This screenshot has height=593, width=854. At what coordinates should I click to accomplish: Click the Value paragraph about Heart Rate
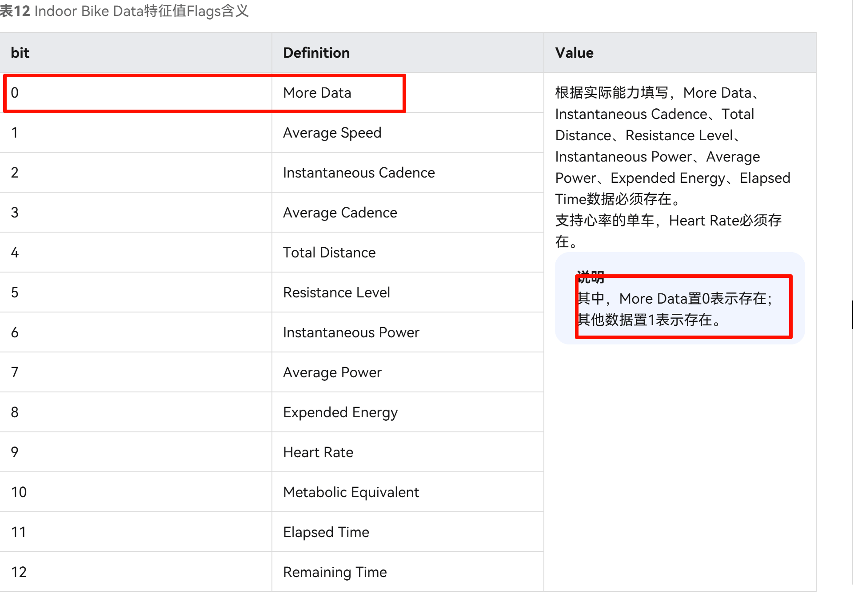tap(668, 221)
